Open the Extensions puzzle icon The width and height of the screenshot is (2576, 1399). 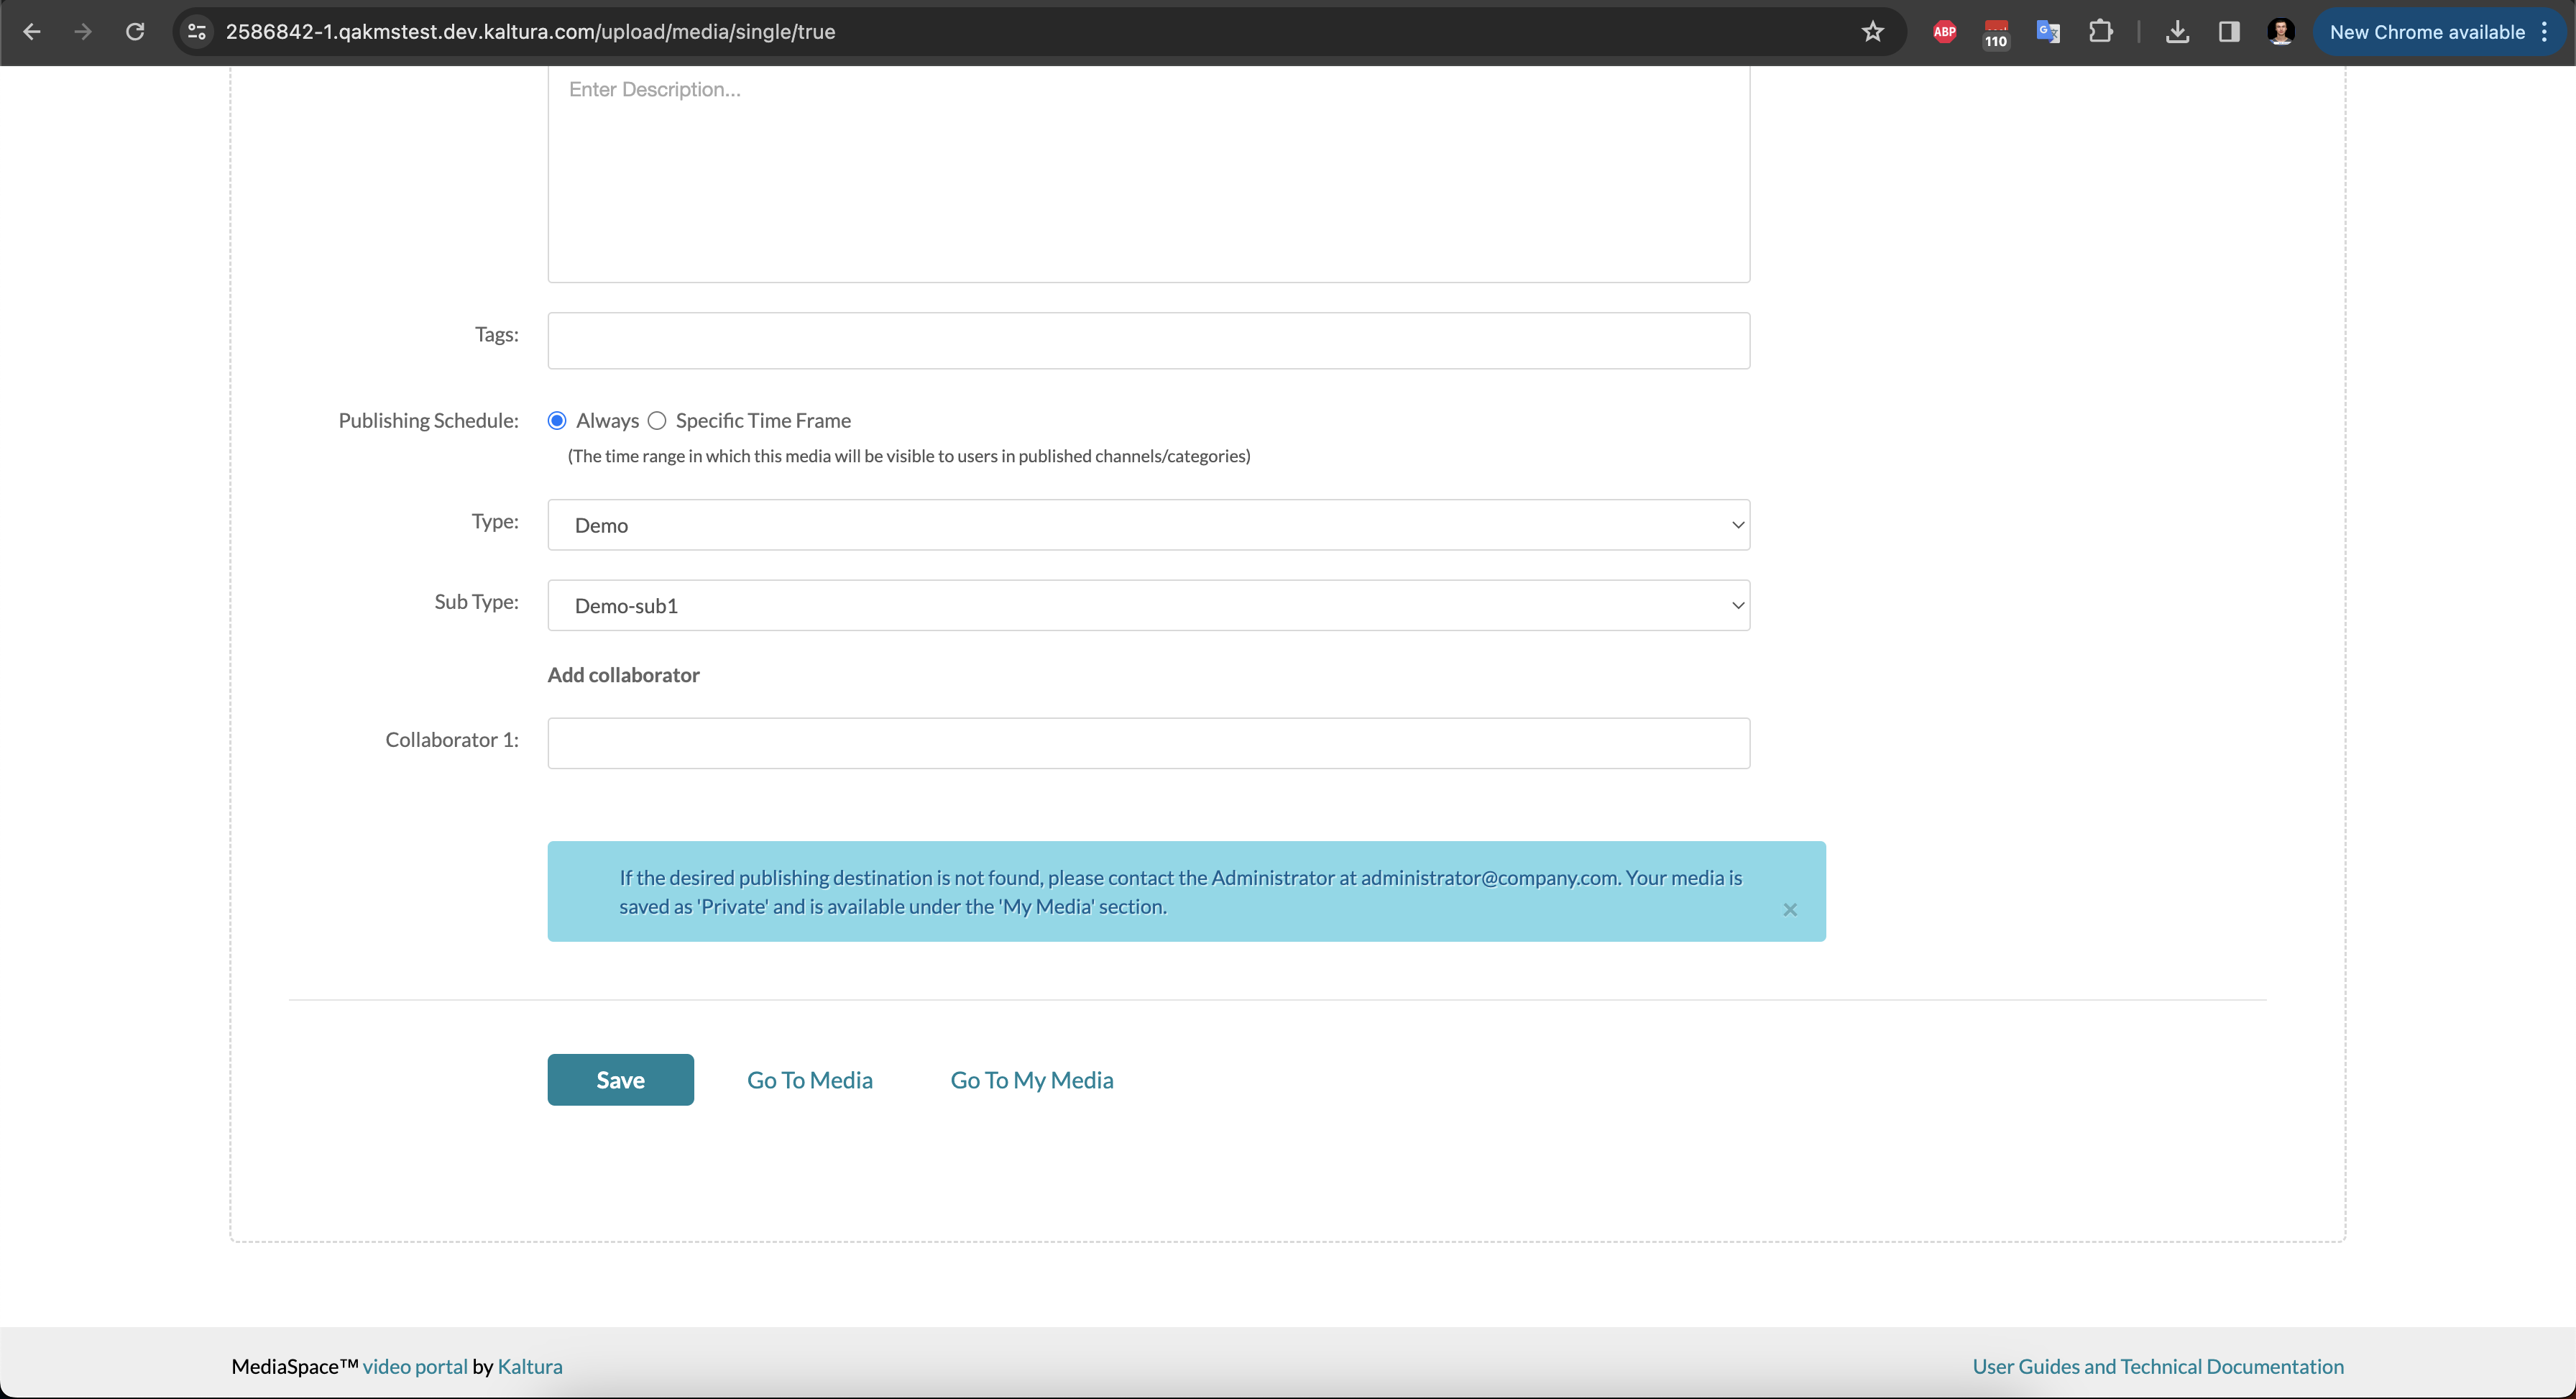(x=2100, y=32)
